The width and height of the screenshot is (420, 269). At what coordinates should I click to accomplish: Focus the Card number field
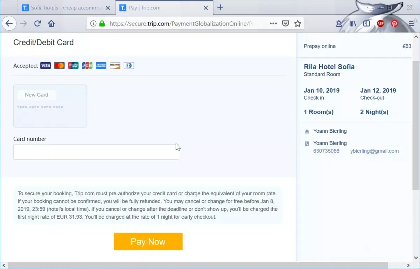(96, 152)
